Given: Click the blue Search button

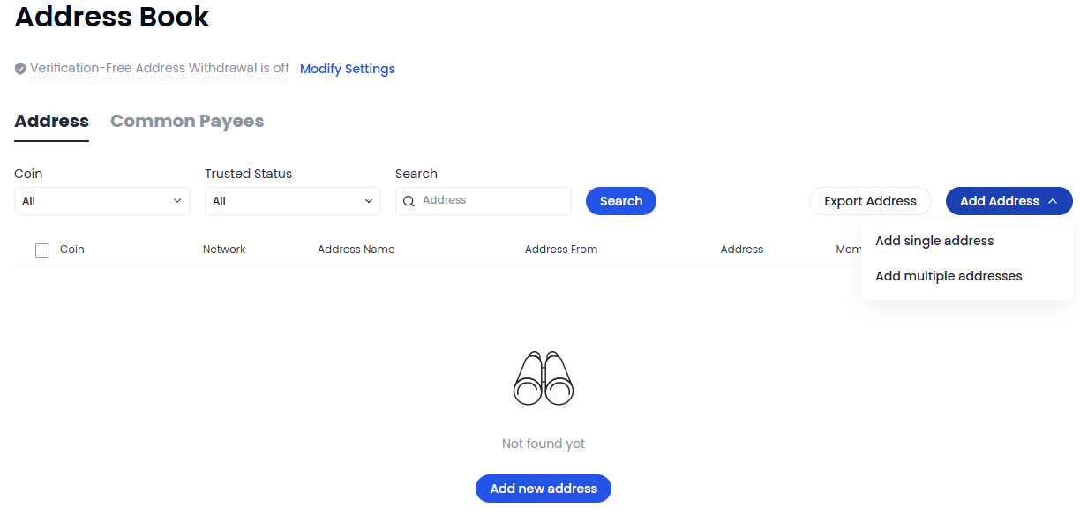Looking at the screenshot, I should tap(621, 201).
